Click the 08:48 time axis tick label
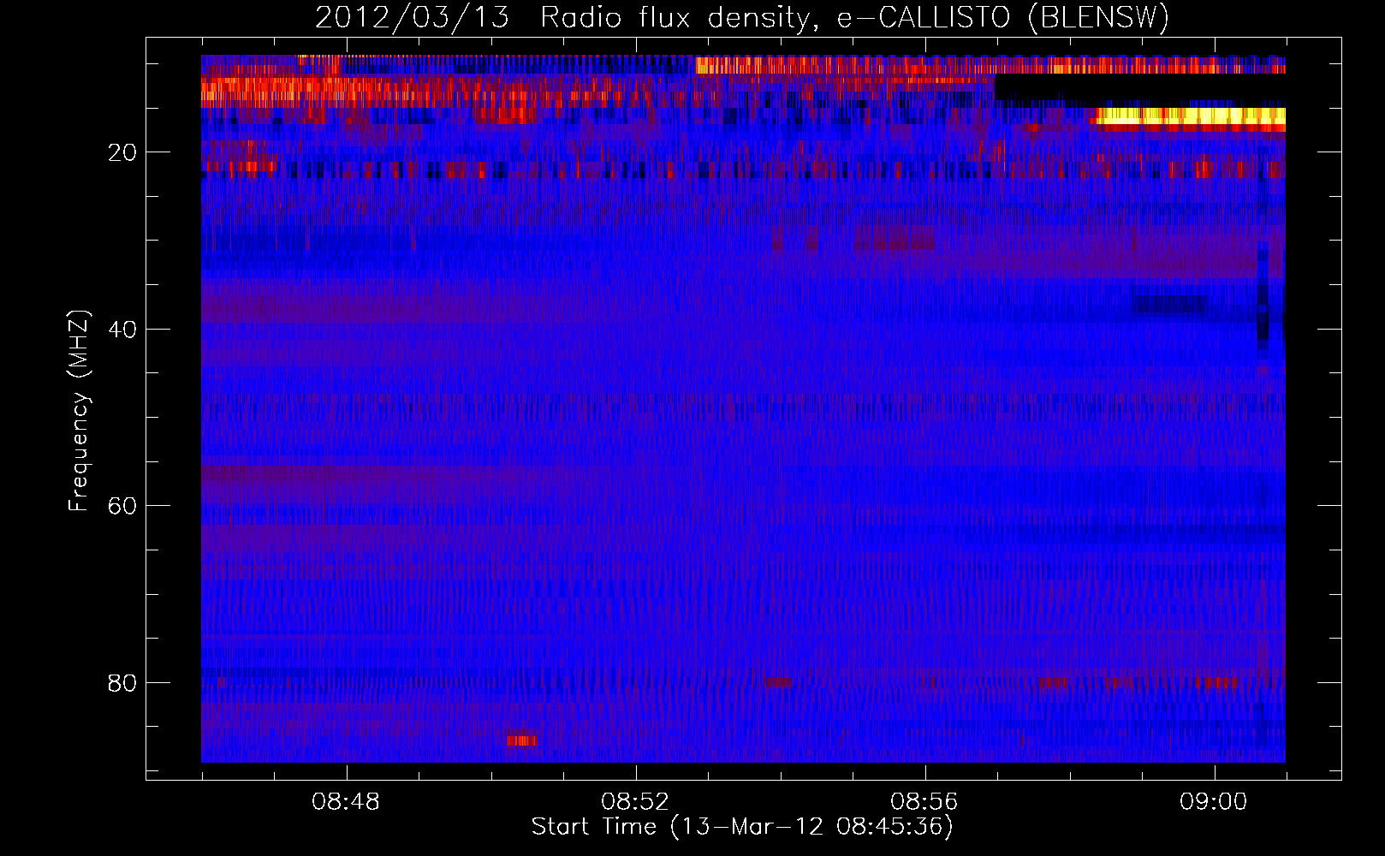The height and width of the screenshot is (856, 1385). tap(346, 802)
